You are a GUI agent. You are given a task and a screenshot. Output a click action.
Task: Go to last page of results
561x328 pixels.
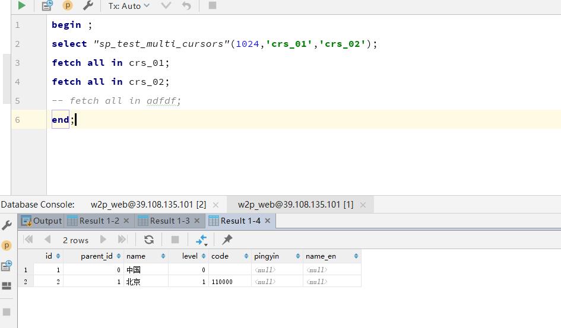click(122, 240)
